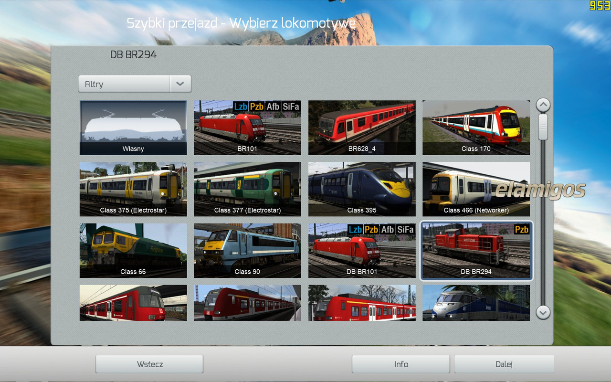Screen dimensions: 611x382
Task: Select Class 466 (Networker) thumbnail
Action: [476, 189]
